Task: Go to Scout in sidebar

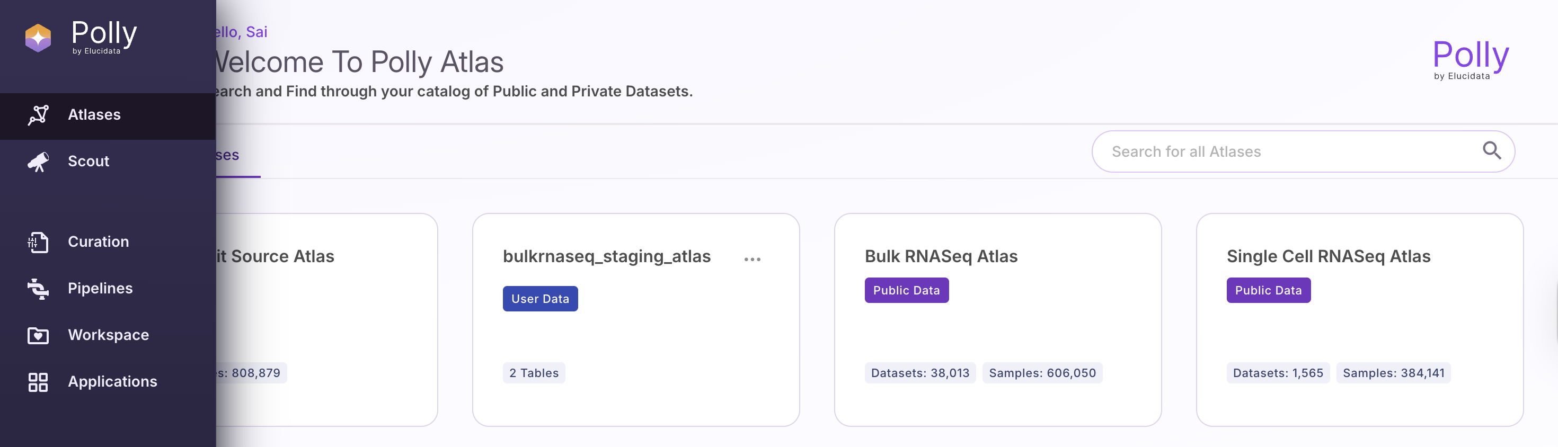Action: click(x=88, y=162)
